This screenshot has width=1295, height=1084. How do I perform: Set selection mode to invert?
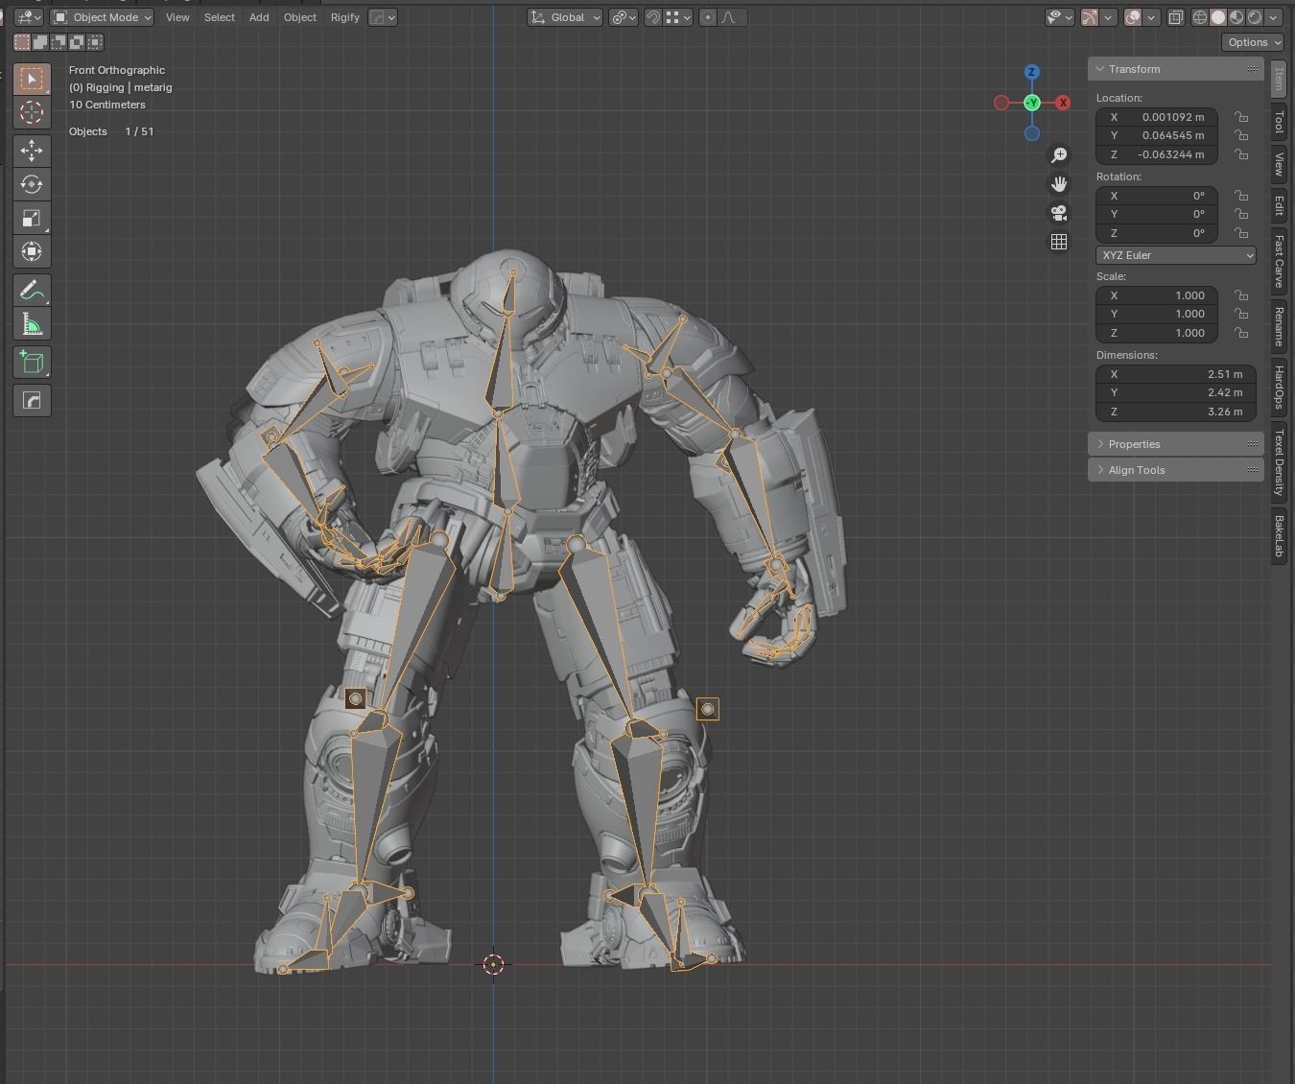pyautogui.click(x=77, y=42)
